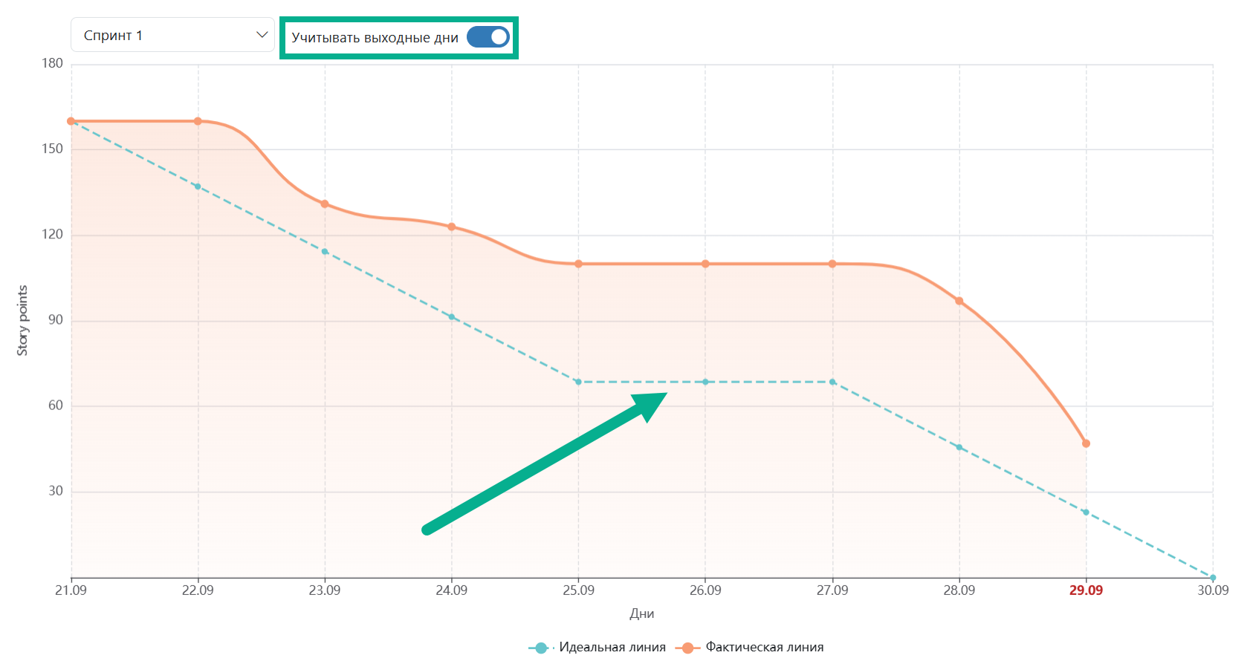
Task: Click the chevron arrow of sprint selector
Action: click(x=262, y=35)
